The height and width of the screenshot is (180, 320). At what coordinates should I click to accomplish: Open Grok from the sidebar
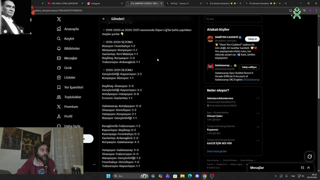[64, 68]
